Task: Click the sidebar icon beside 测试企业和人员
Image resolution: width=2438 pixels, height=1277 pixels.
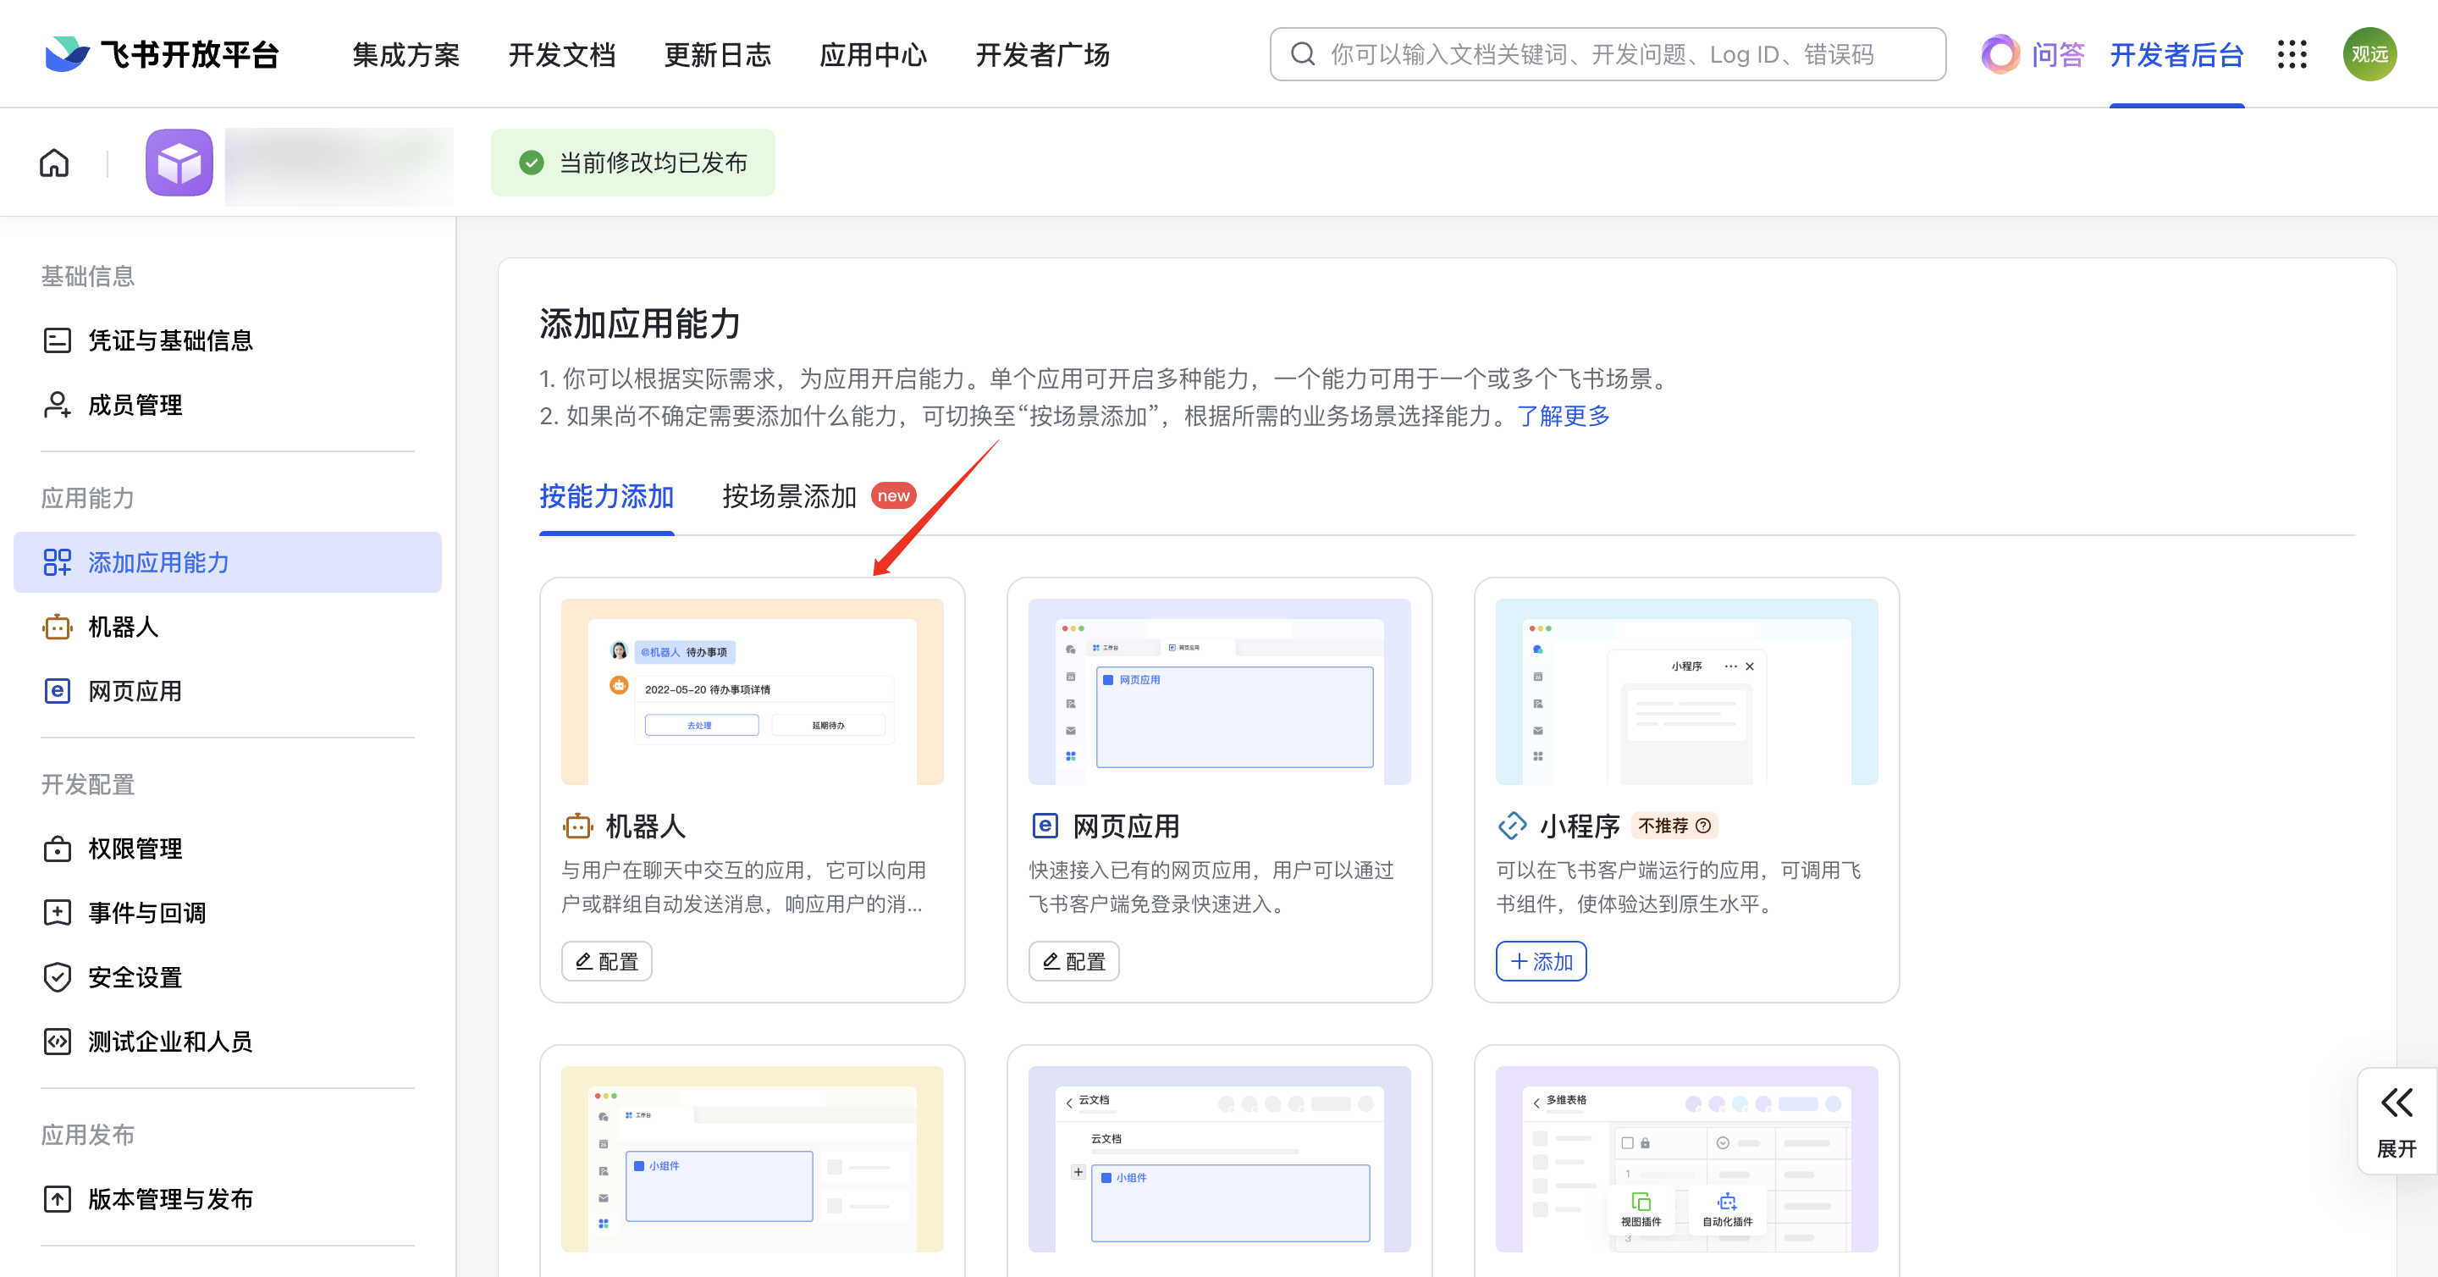Action: (x=57, y=1042)
